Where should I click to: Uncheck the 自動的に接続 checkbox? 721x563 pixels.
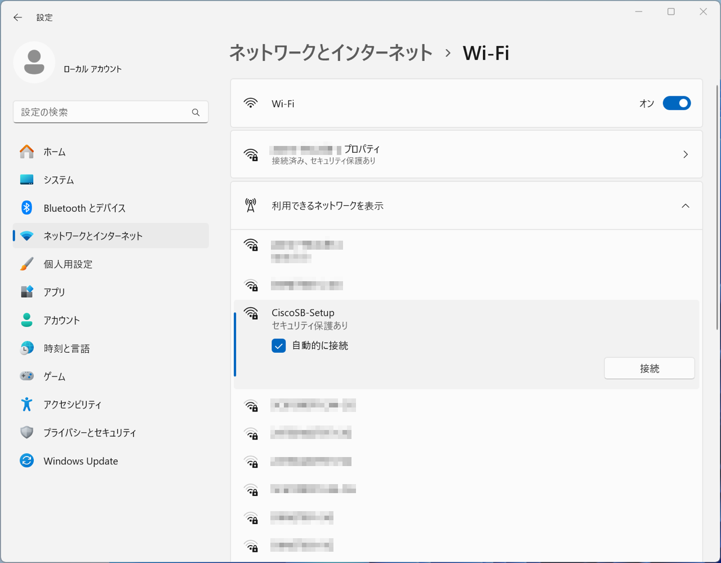(x=278, y=345)
